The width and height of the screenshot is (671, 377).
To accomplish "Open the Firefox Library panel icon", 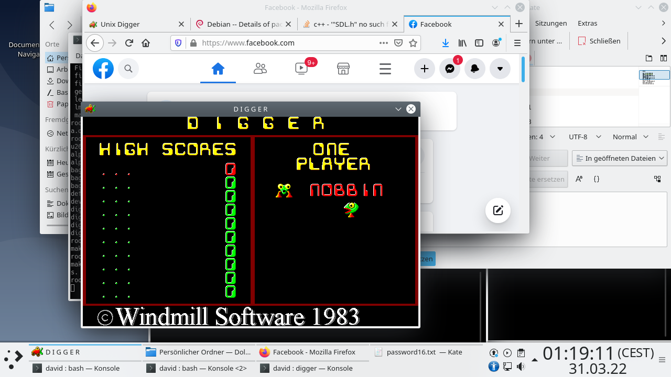I will pos(462,43).
